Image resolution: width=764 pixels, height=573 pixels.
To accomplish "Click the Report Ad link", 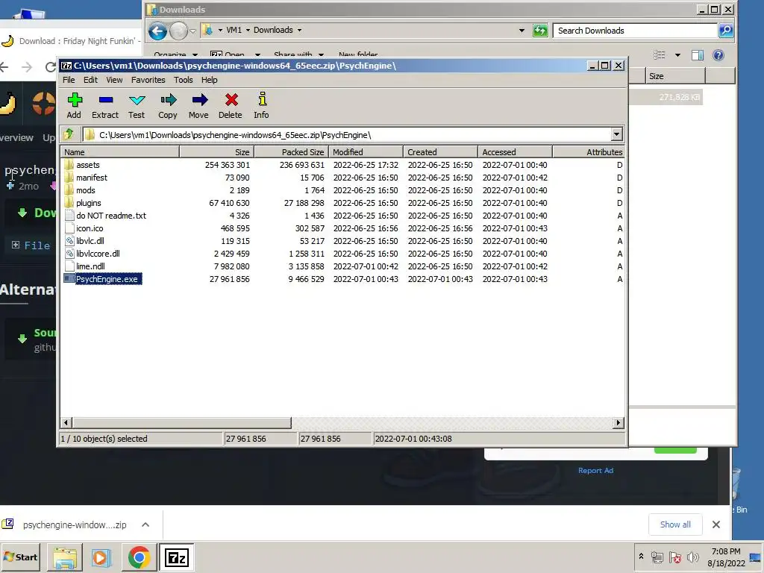I will [595, 470].
